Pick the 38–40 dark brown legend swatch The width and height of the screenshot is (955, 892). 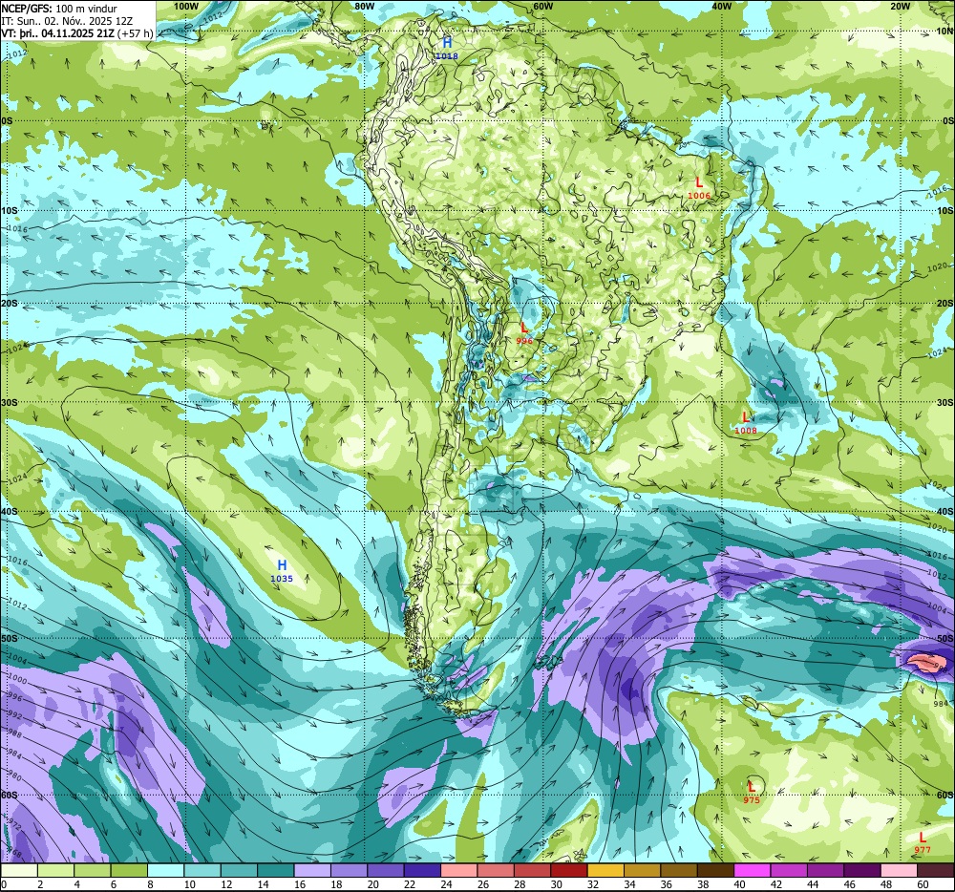(x=715, y=870)
